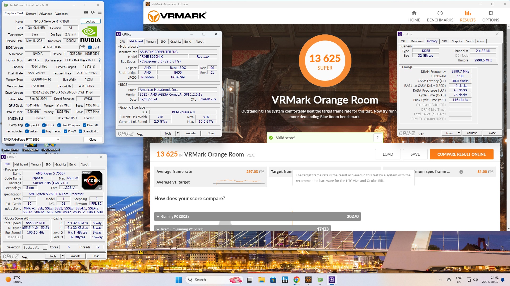Image resolution: width=510 pixels, height=286 pixels.
Task: Toggle the Vulkan checkbox
Action: point(27,131)
